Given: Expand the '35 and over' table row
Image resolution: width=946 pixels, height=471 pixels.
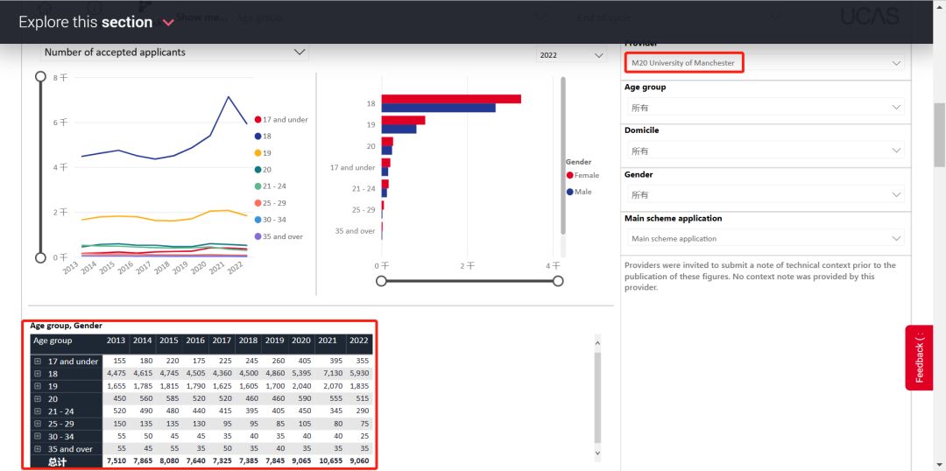Looking at the screenshot, I should 38,447.
